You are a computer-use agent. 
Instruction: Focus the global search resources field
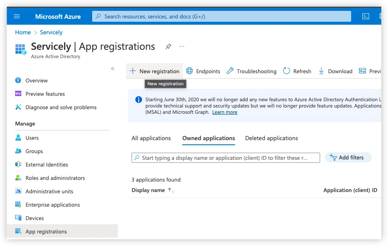pyautogui.click(x=222, y=16)
